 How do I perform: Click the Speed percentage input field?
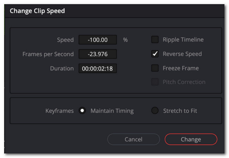[98, 40]
